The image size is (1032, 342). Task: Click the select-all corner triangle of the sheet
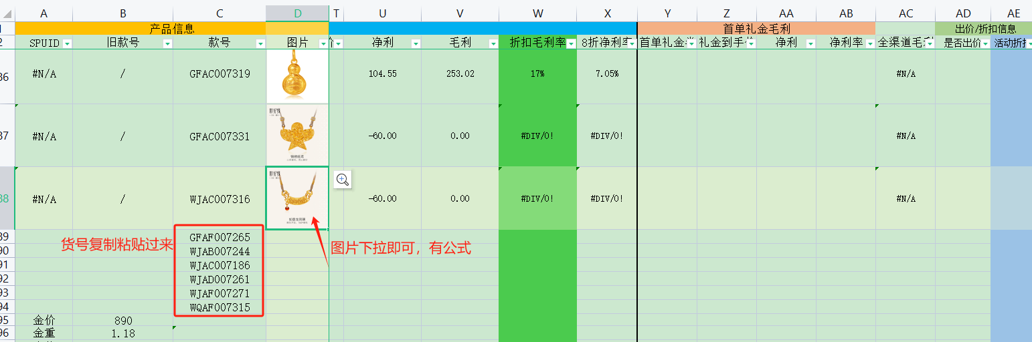7,13
